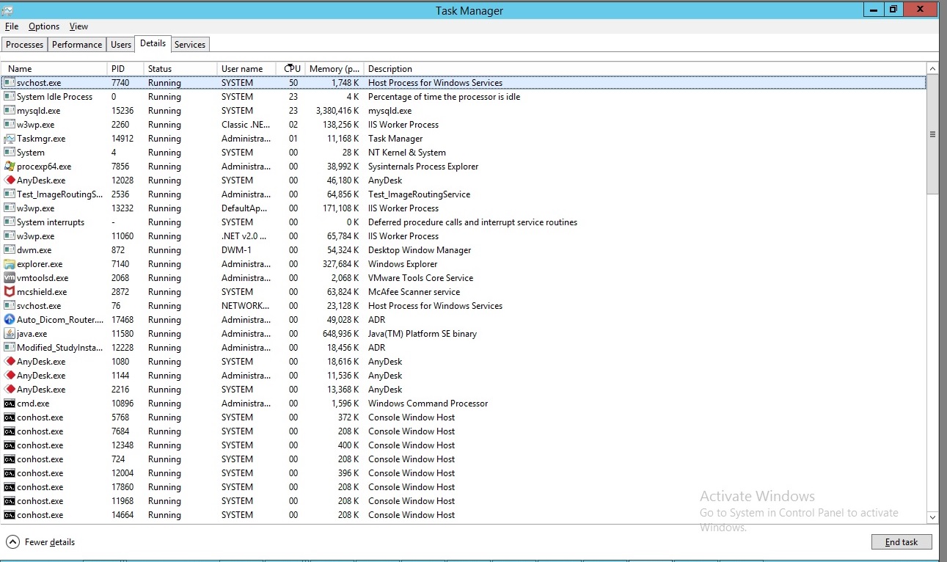The height and width of the screenshot is (562, 947).
Task: Click a conhost.exe console window icon
Action: tap(9, 417)
